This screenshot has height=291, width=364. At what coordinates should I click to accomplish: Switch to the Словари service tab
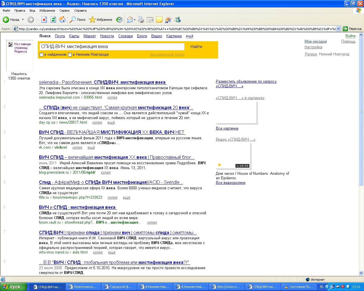click(x=125, y=36)
